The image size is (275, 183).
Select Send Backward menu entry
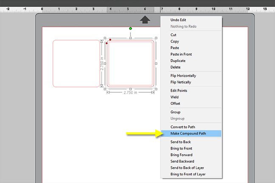(191, 161)
